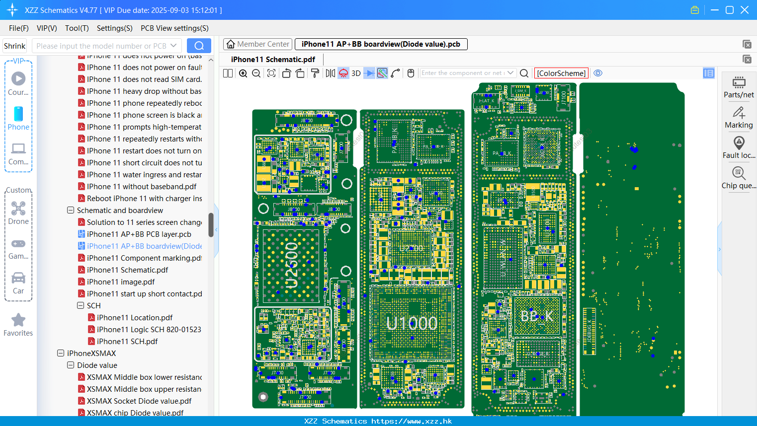Open the PCB View settings(S) menu
757x426 pixels.
pyautogui.click(x=174, y=28)
